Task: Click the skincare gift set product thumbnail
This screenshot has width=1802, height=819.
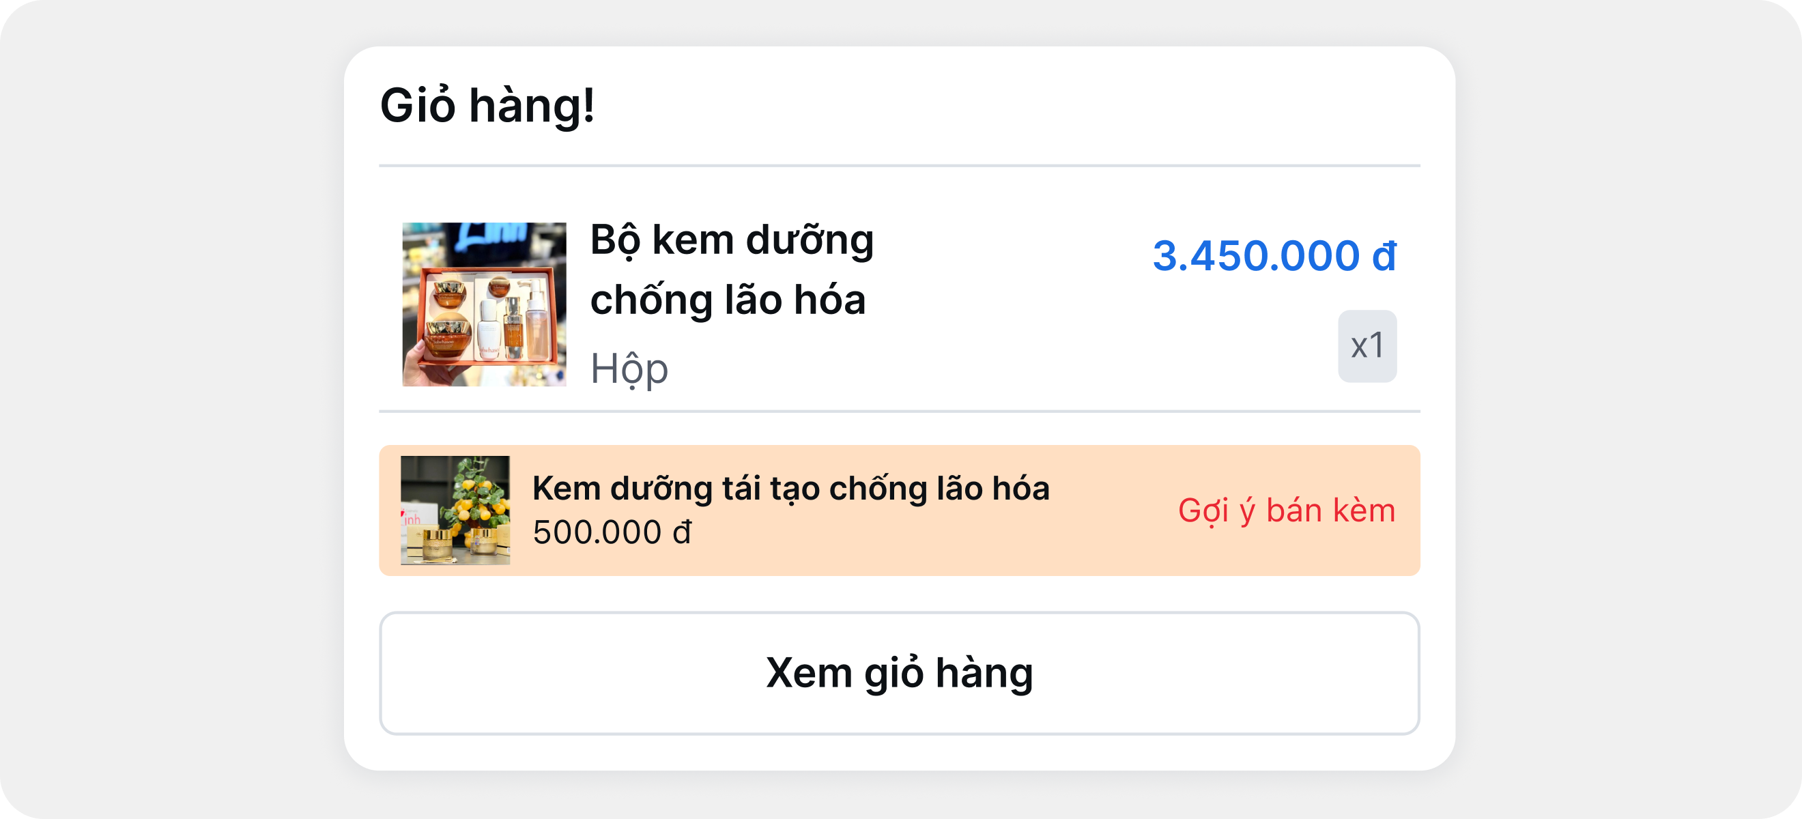Action: 484,304
